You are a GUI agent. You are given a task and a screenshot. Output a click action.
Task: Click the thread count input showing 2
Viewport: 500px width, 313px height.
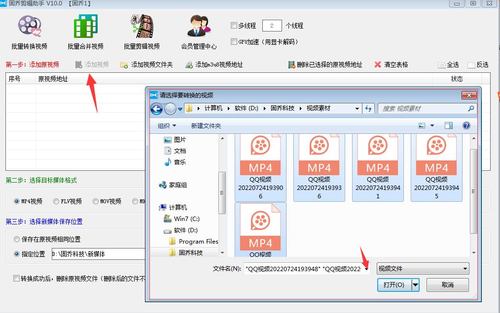coord(272,26)
